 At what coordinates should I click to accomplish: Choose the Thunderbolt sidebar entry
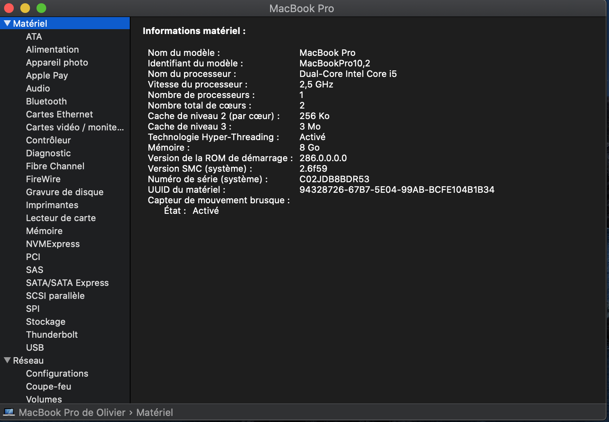[x=51, y=335]
